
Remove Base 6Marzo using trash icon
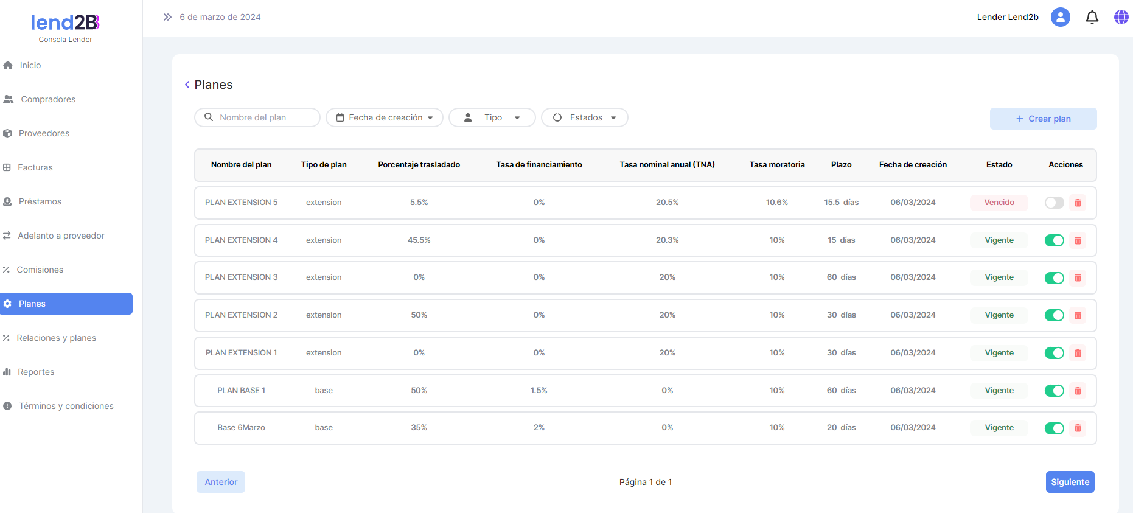(x=1078, y=428)
